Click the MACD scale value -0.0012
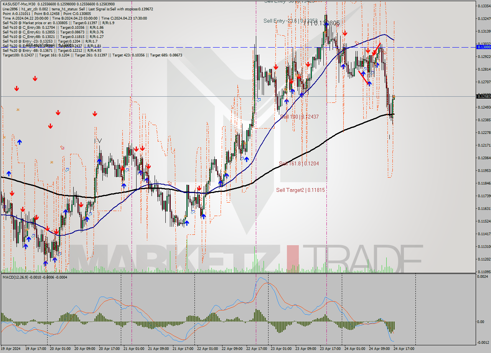Screen dimensions: 491x353 pyautogui.click(x=483, y=342)
